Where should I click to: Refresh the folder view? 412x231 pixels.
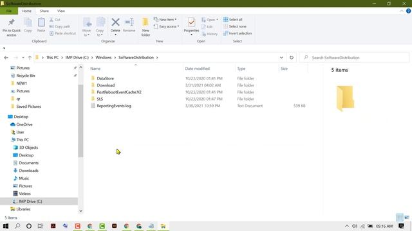pos(292,58)
